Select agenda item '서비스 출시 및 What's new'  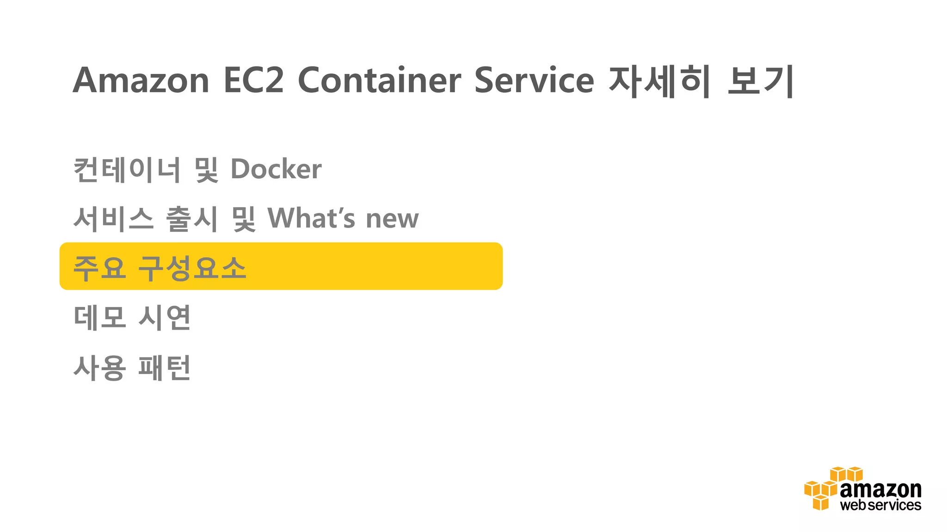tap(246, 218)
